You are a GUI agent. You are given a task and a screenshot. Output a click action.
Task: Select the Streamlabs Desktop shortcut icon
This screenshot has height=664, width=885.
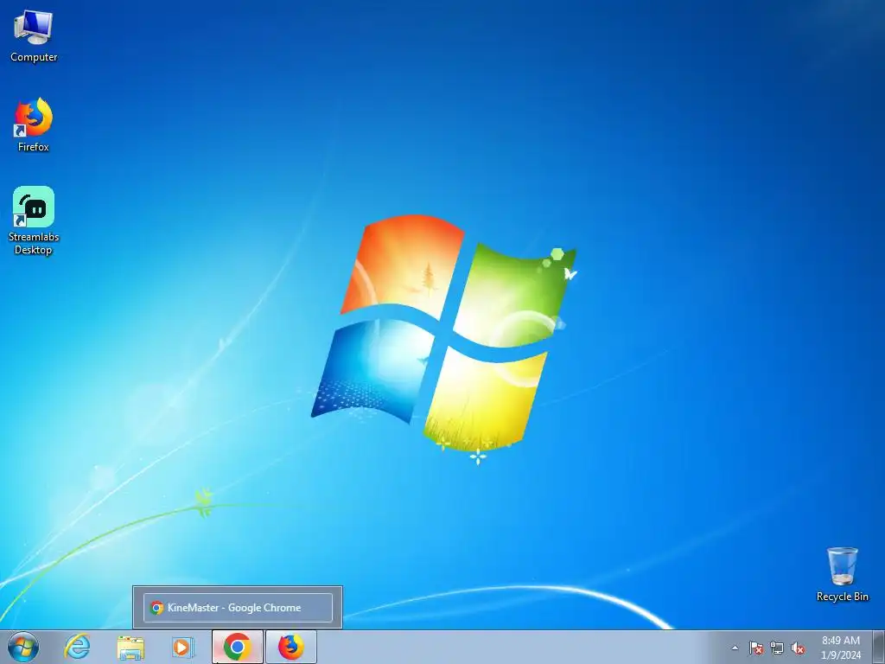pos(34,220)
